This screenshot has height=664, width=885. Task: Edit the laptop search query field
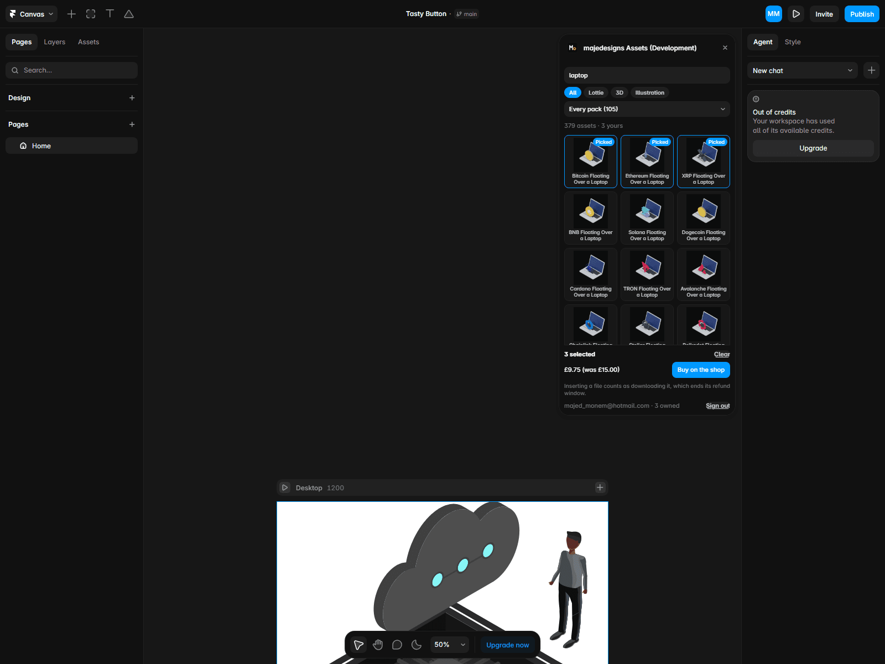pyautogui.click(x=647, y=75)
